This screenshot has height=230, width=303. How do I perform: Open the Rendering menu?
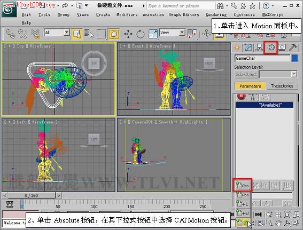216,14
